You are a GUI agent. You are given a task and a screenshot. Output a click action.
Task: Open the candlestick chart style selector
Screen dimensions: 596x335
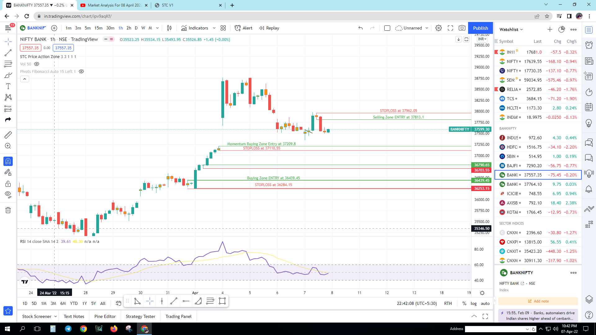(x=169, y=28)
